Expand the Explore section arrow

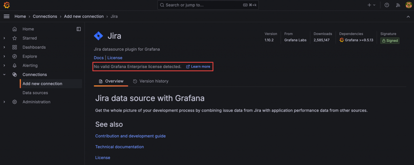tap(4, 56)
